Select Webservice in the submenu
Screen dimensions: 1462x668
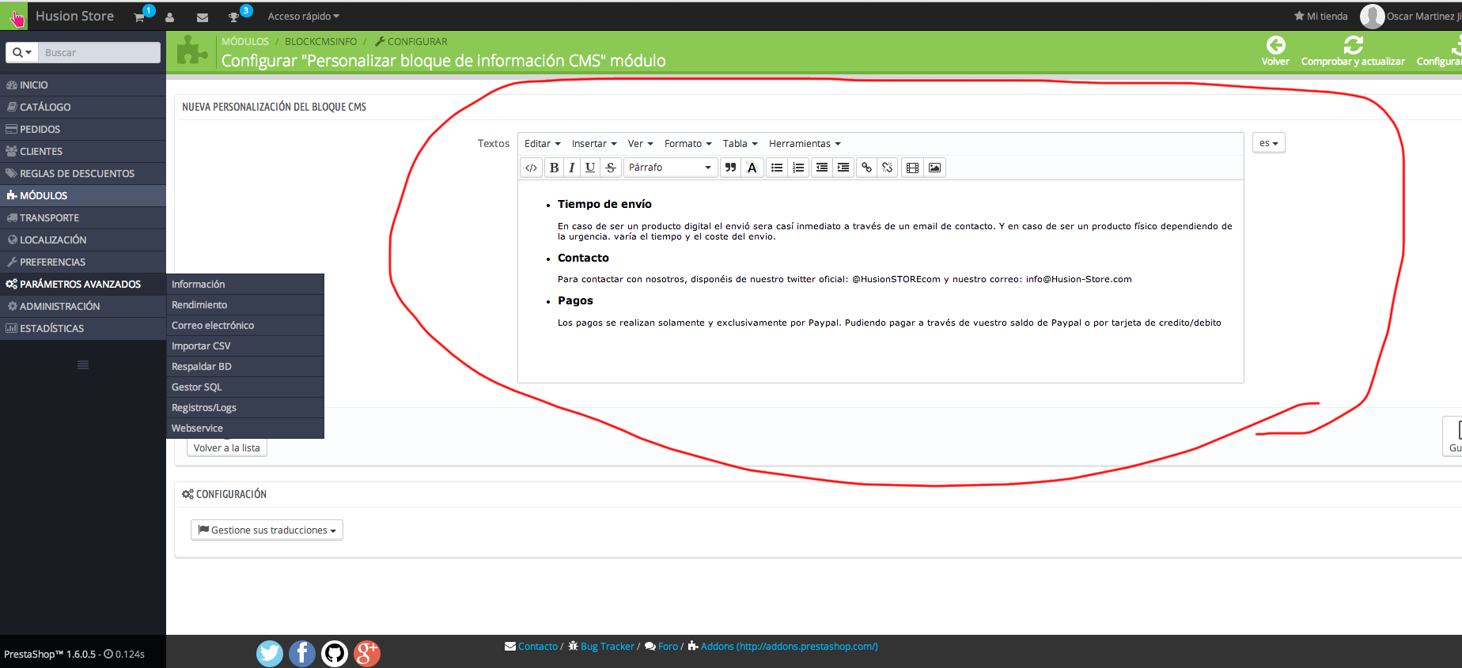pos(245,428)
